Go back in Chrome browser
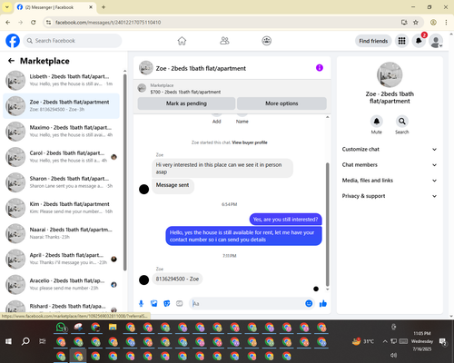Viewport: 454px width, 363px height. [x=8, y=22]
